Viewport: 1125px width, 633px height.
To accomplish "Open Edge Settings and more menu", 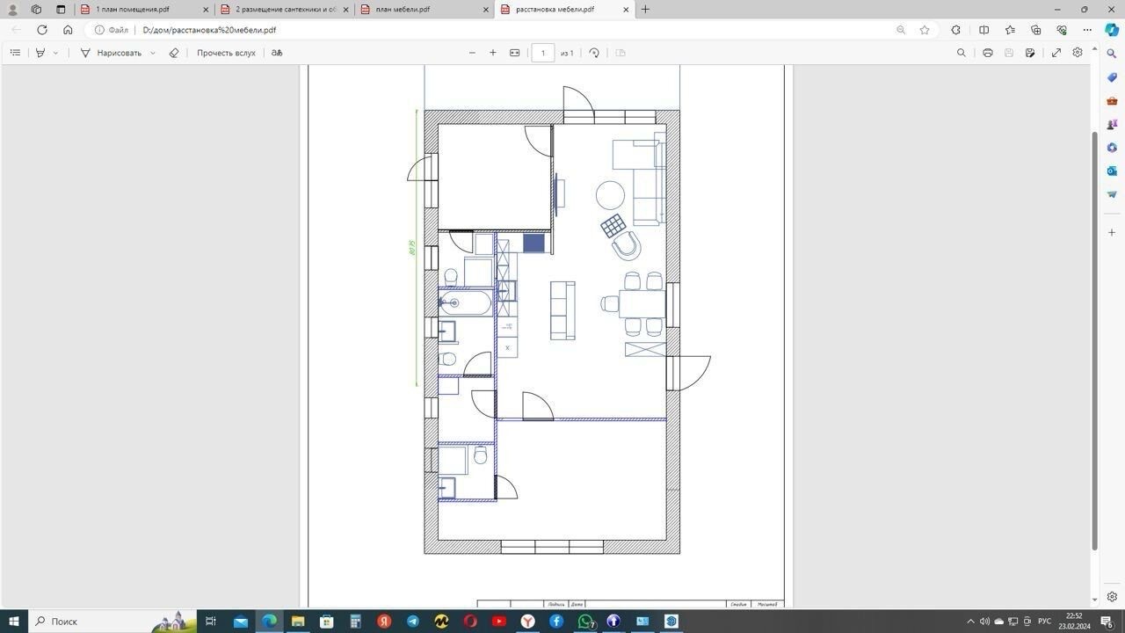I will pyautogui.click(x=1087, y=30).
